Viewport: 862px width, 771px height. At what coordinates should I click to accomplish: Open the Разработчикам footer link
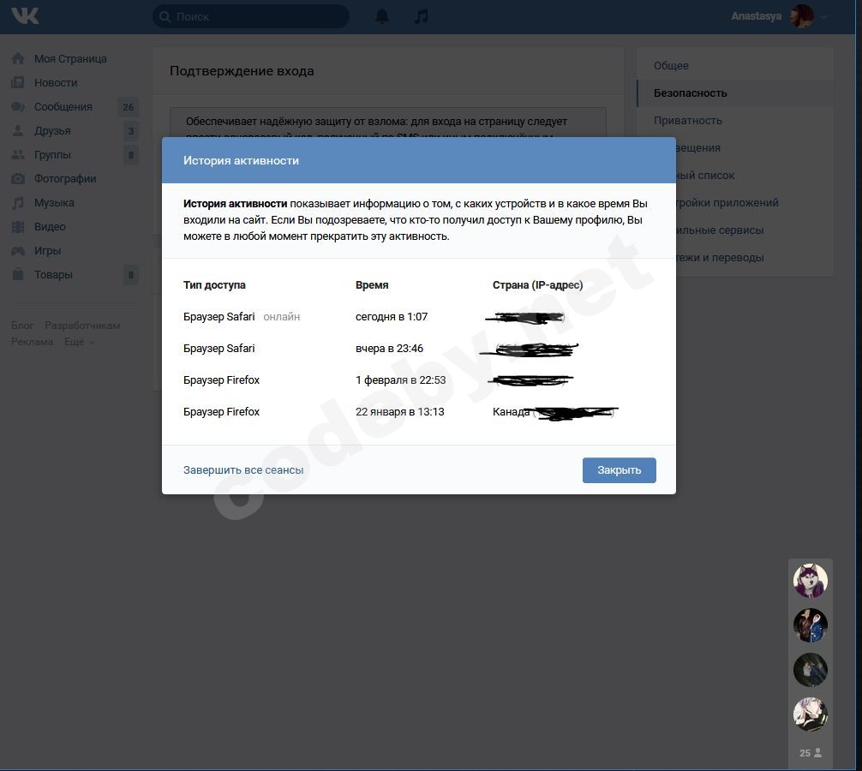(x=82, y=326)
